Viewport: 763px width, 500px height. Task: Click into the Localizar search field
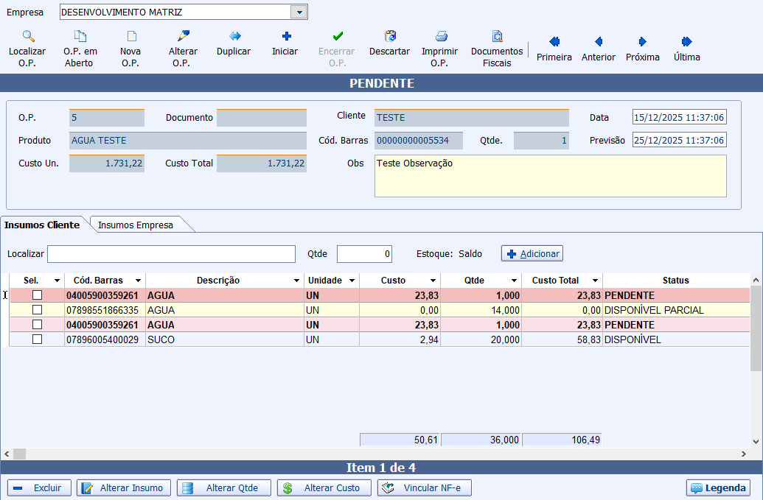(171, 254)
